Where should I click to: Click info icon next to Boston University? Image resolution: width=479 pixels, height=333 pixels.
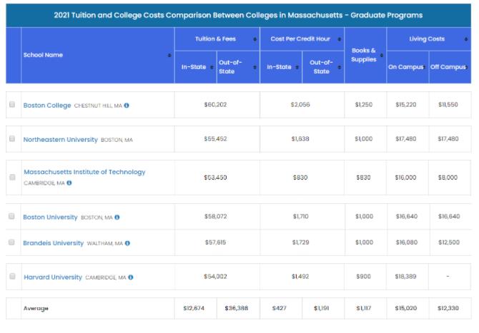(x=117, y=217)
